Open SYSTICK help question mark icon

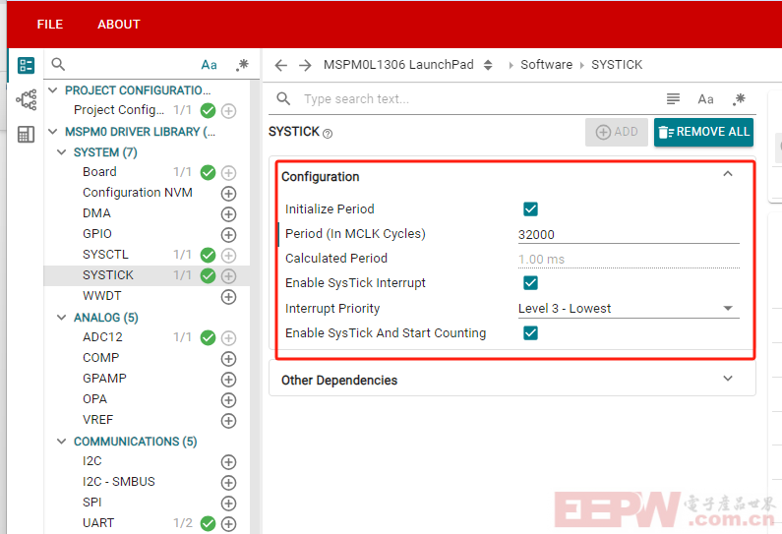pos(328,134)
